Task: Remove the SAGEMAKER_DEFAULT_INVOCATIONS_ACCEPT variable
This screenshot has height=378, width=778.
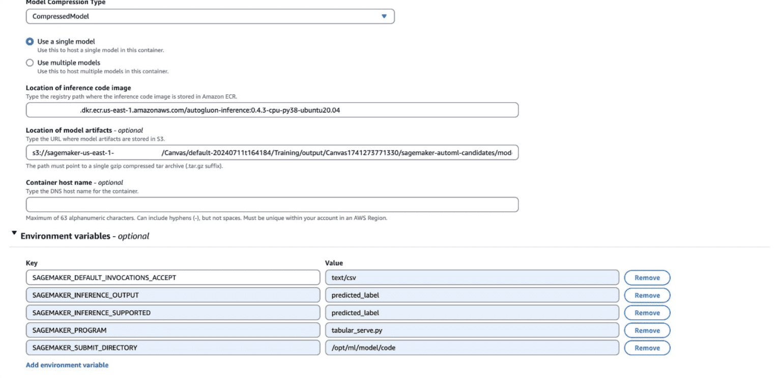Action: [x=647, y=277]
